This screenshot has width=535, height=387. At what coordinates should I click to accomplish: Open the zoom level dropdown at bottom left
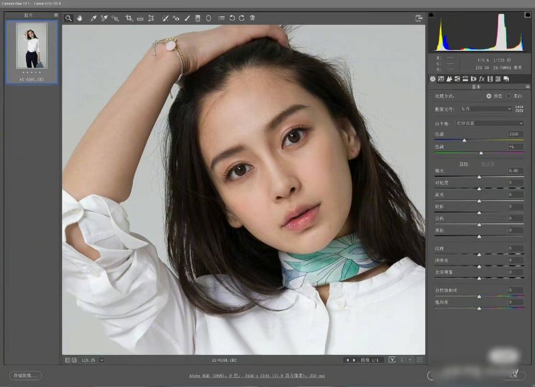pos(102,360)
